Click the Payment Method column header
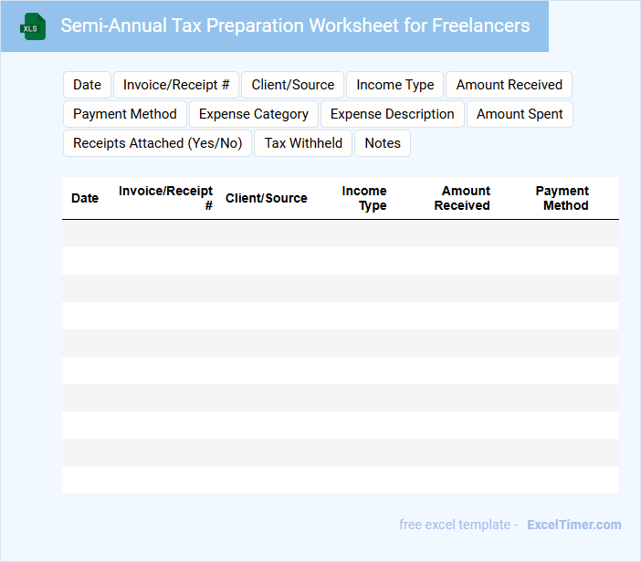 pyautogui.click(x=562, y=198)
